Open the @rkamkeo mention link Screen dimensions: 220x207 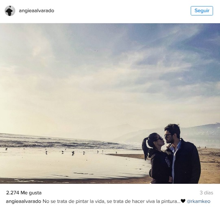point(198,201)
